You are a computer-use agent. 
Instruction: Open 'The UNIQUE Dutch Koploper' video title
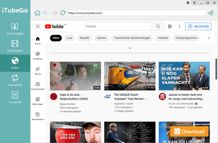coord(130,97)
